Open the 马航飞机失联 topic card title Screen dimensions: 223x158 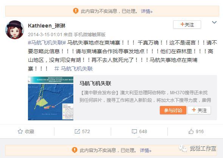[x=95, y=83]
